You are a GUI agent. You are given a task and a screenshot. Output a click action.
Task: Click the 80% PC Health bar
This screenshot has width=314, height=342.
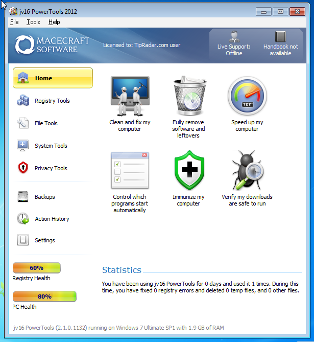(44, 297)
